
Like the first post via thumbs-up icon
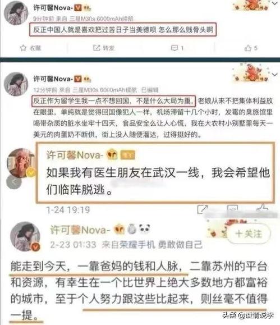click(248, 48)
